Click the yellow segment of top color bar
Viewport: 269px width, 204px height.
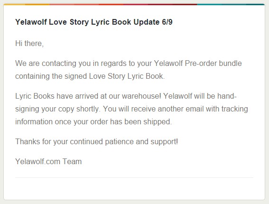tap(27, 4)
